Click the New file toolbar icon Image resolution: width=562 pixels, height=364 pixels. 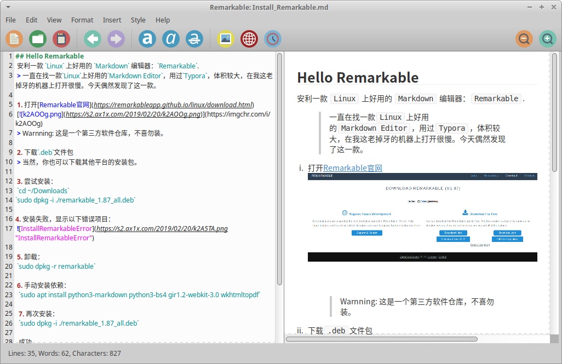point(14,39)
